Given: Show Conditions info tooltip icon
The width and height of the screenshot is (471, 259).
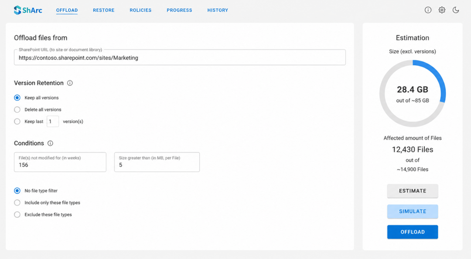Looking at the screenshot, I should [x=51, y=143].
